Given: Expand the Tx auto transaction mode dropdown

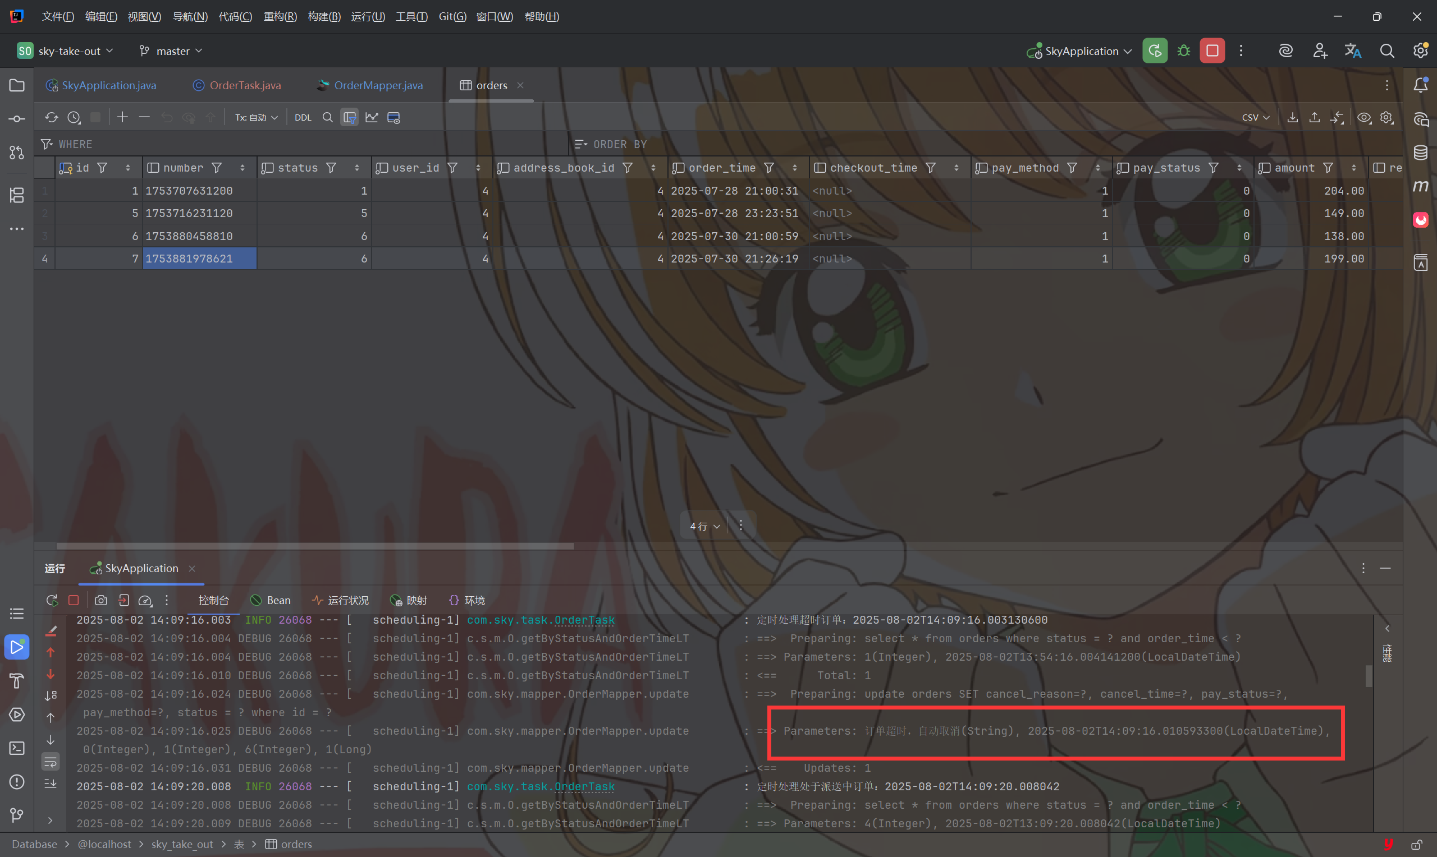Looking at the screenshot, I should coord(256,118).
